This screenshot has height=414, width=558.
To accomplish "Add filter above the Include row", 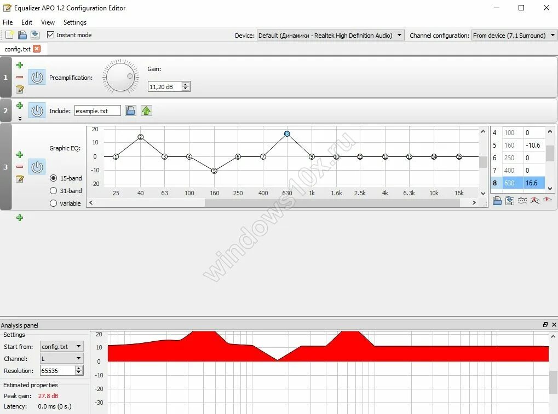I will point(20,106).
